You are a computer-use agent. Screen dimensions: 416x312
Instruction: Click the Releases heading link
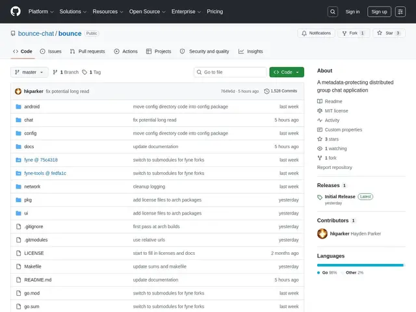[x=328, y=185]
